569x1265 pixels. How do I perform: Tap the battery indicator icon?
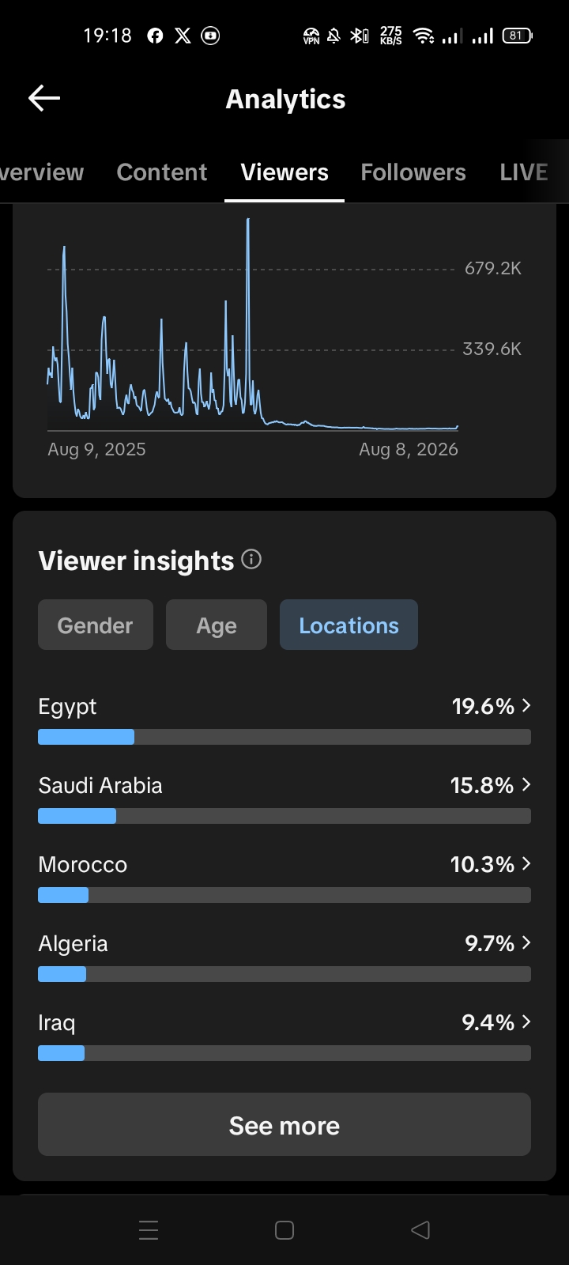point(518,36)
